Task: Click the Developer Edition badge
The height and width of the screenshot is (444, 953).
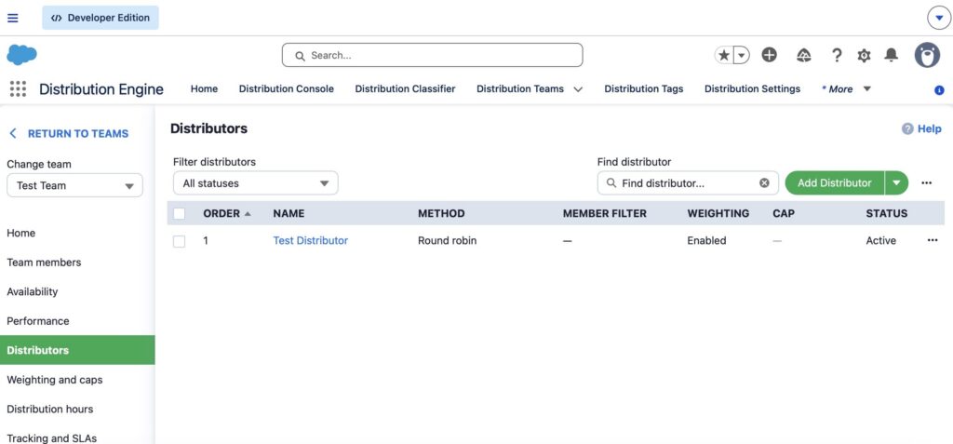Action: coord(101,18)
